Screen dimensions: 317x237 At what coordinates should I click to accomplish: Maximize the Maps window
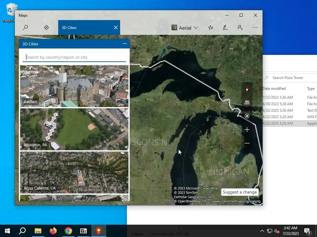pyautogui.click(x=241, y=15)
